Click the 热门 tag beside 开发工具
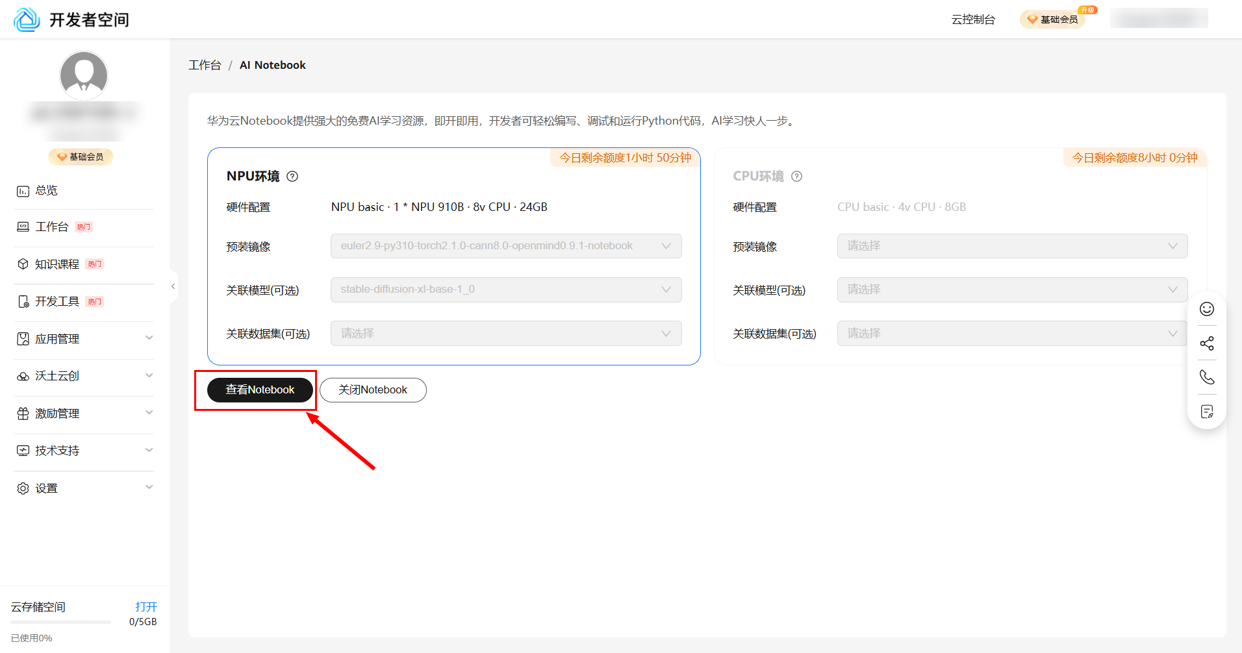Viewport: 1242px width, 653px height. pos(95,302)
